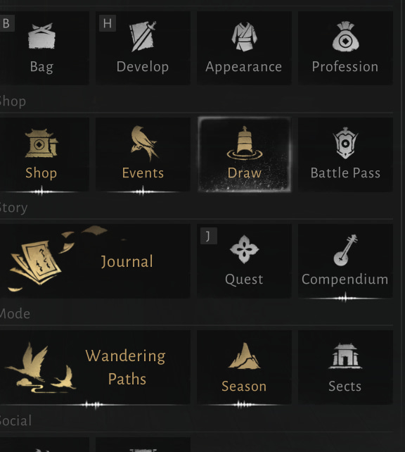
Task: Click the J hotkey badge on Quest
Action: click(209, 236)
